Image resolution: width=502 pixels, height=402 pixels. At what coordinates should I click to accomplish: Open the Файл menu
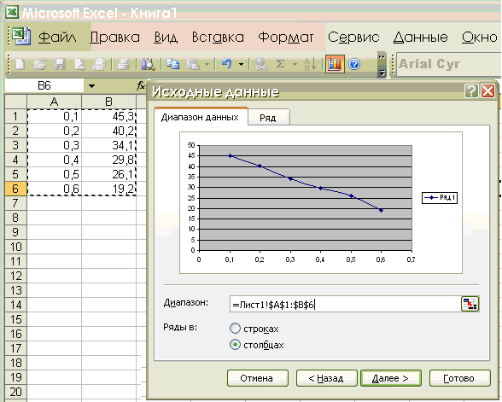coord(57,38)
